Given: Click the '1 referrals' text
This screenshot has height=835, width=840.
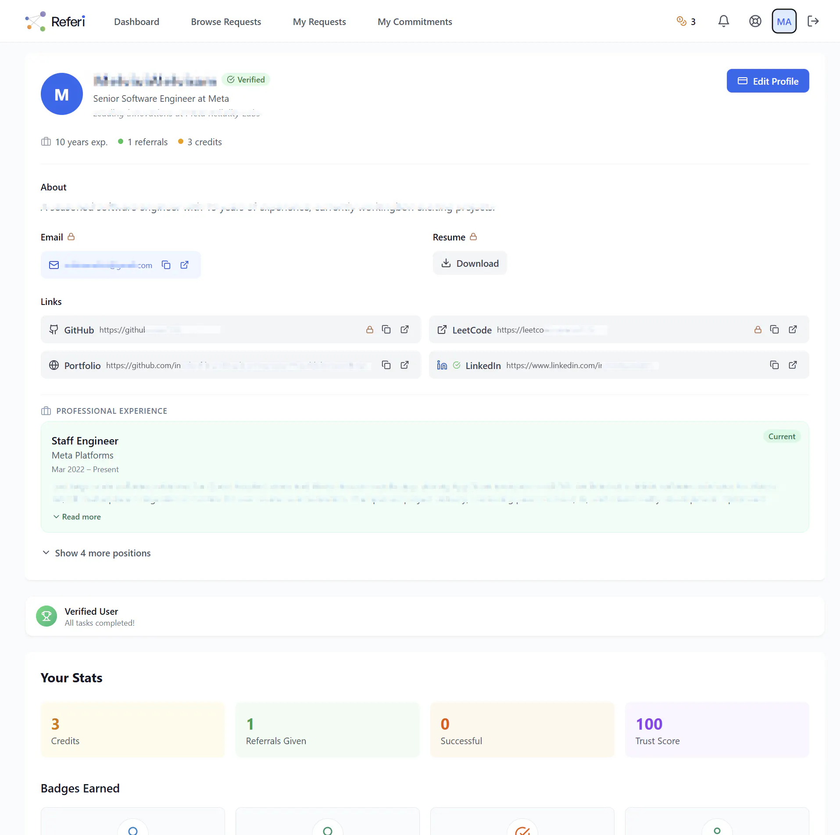Looking at the screenshot, I should pyautogui.click(x=147, y=142).
